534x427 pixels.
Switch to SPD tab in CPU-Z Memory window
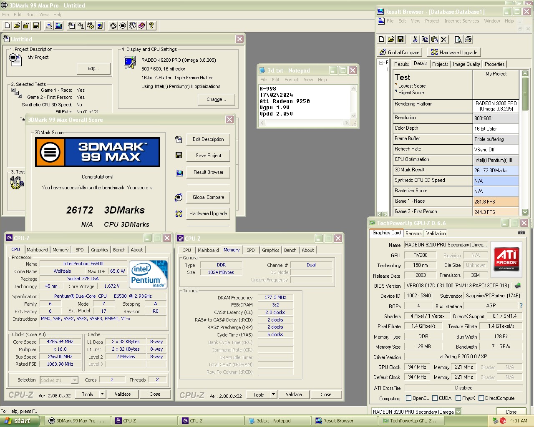tap(250, 250)
